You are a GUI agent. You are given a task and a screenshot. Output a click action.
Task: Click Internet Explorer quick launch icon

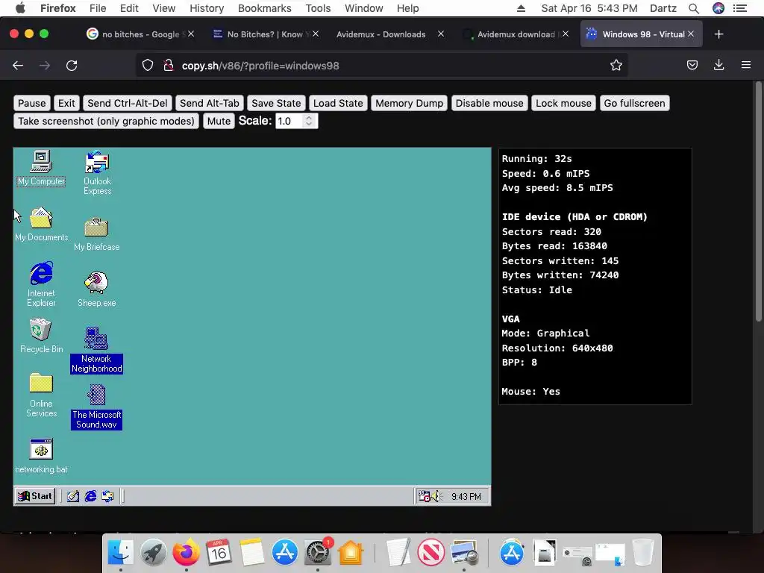[x=90, y=496]
